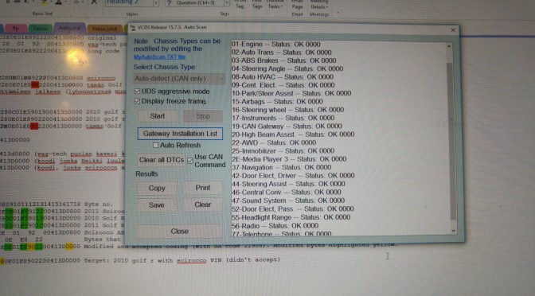Click the text highlight color icon

(x=45, y=2)
